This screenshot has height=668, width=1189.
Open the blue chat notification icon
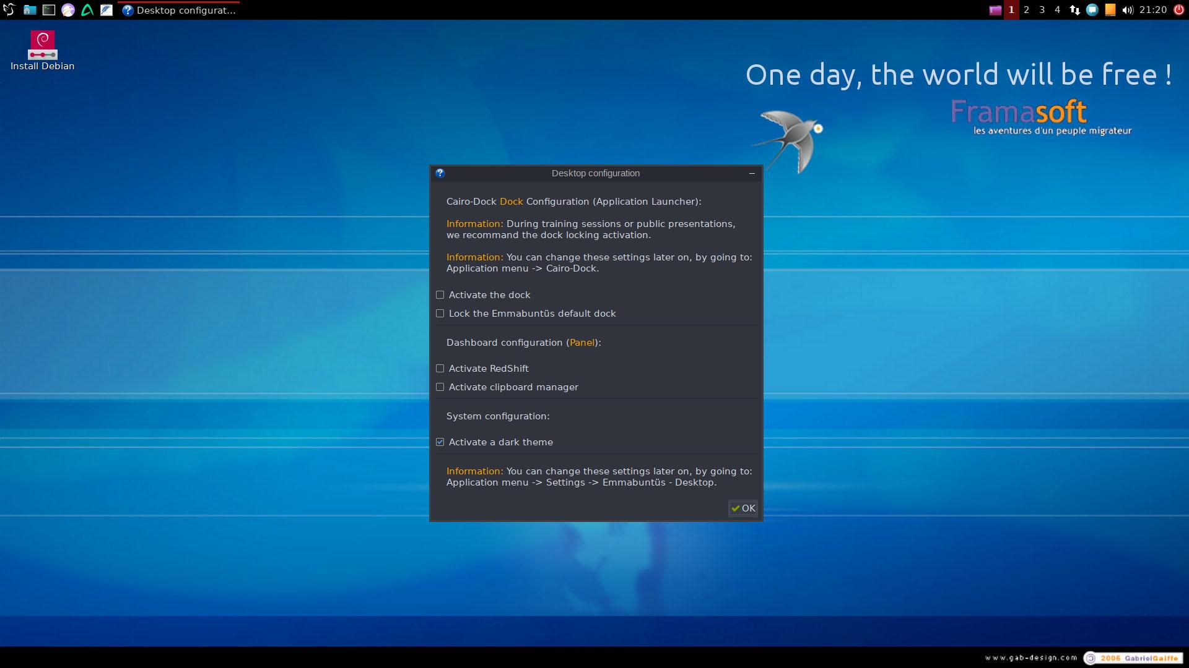[1092, 10]
